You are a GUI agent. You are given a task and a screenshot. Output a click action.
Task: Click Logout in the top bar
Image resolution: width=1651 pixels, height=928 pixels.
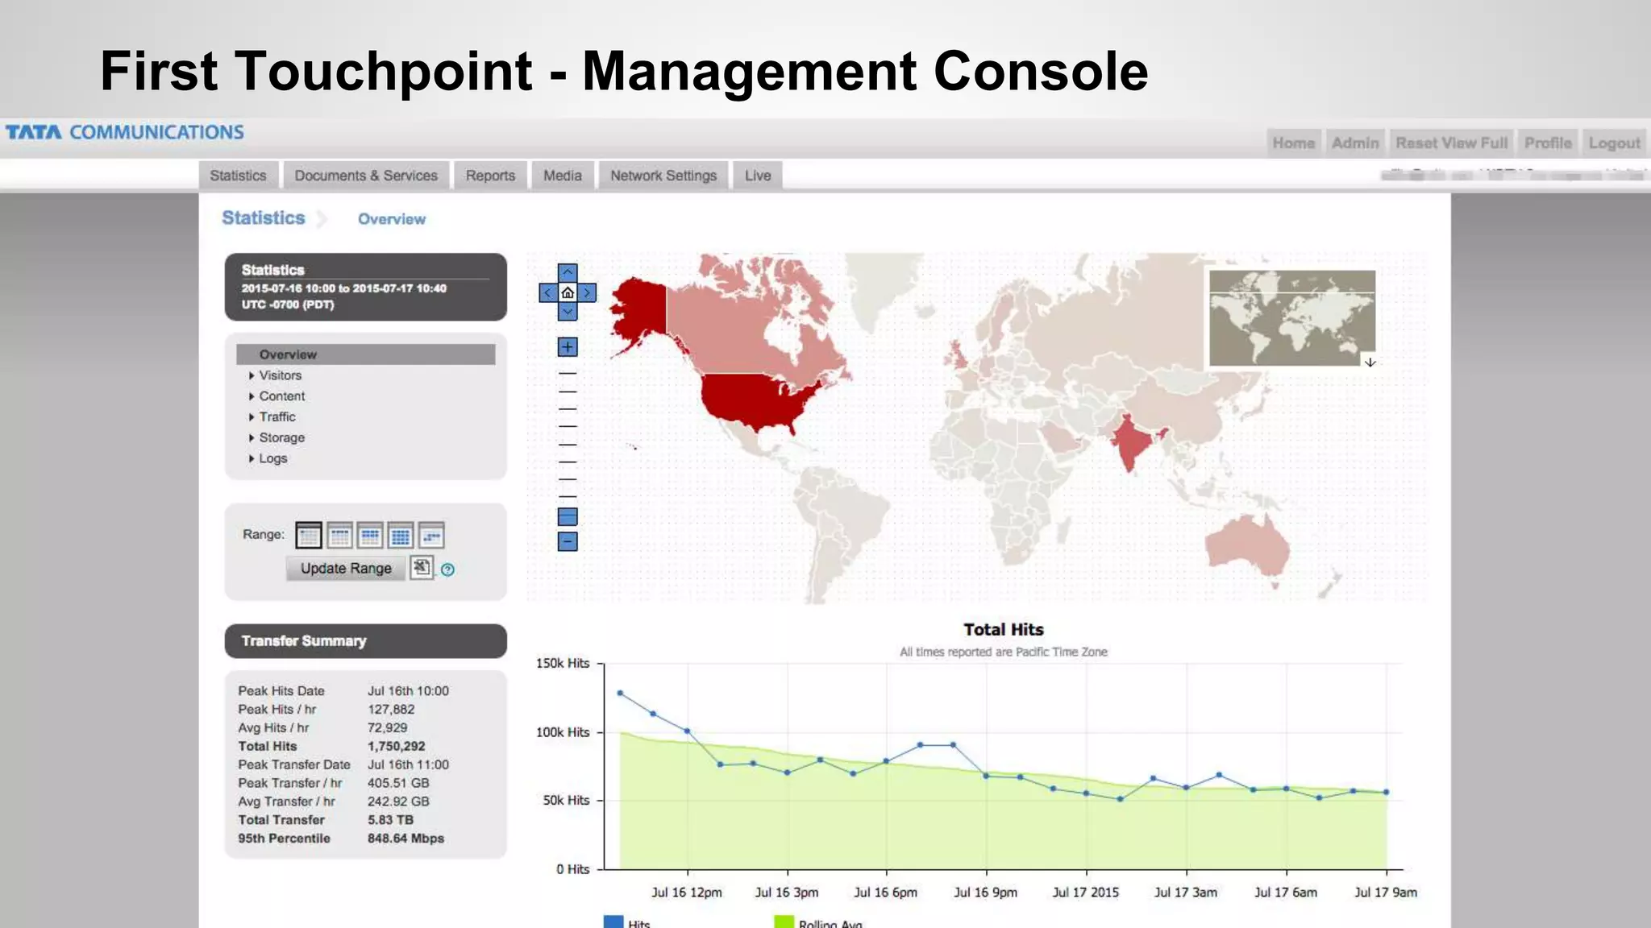[x=1614, y=143]
